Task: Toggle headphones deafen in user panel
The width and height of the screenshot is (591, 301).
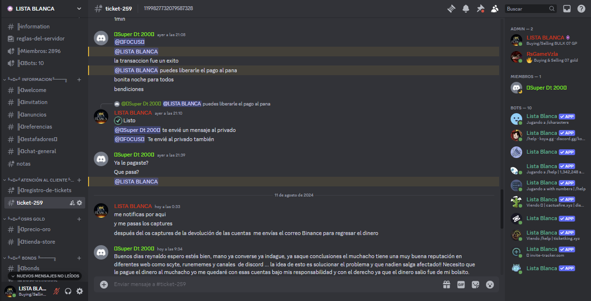Action: 68,291
